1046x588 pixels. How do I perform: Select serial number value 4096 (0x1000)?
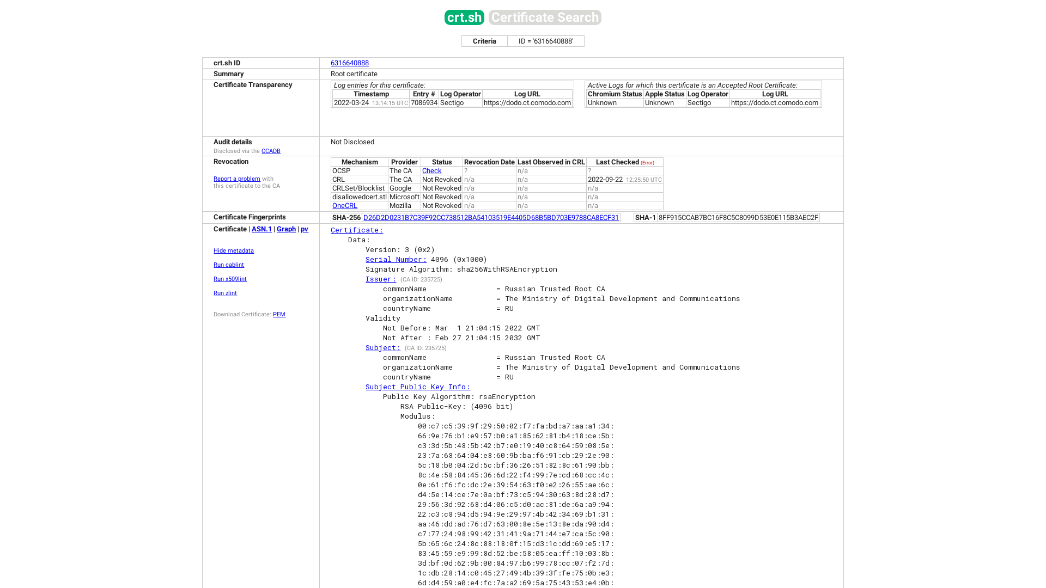tap(459, 260)
